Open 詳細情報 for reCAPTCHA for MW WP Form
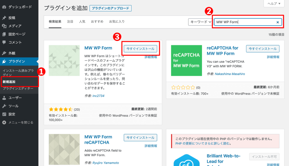 (273, 57)
